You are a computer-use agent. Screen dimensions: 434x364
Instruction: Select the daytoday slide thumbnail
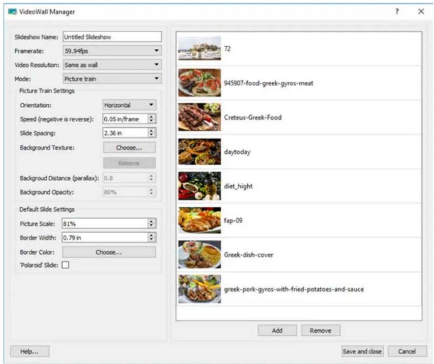click(x=199, y=152)
